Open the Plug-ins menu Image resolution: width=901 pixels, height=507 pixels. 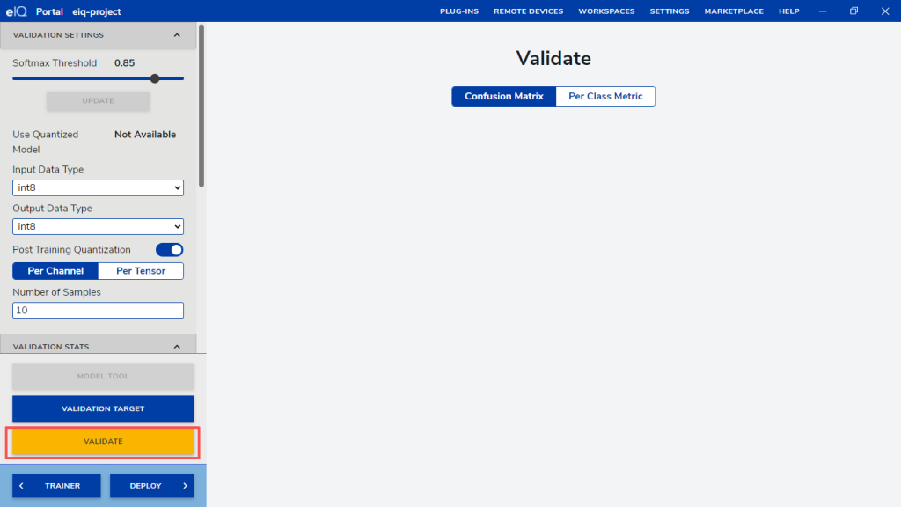(x=459, y=11)
